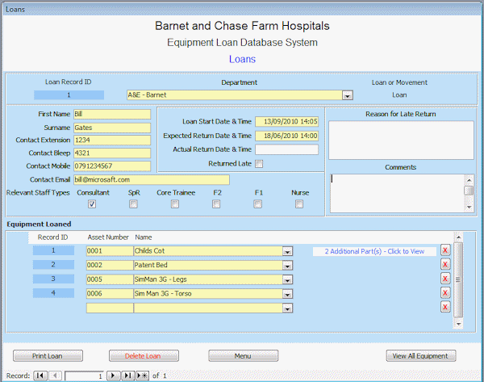Click into the Contact Email field

(x=151, y=179)
